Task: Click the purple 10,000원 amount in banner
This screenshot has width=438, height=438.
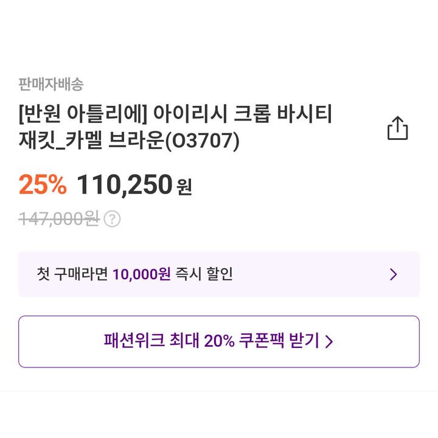Action: click(x=142, y=274)
